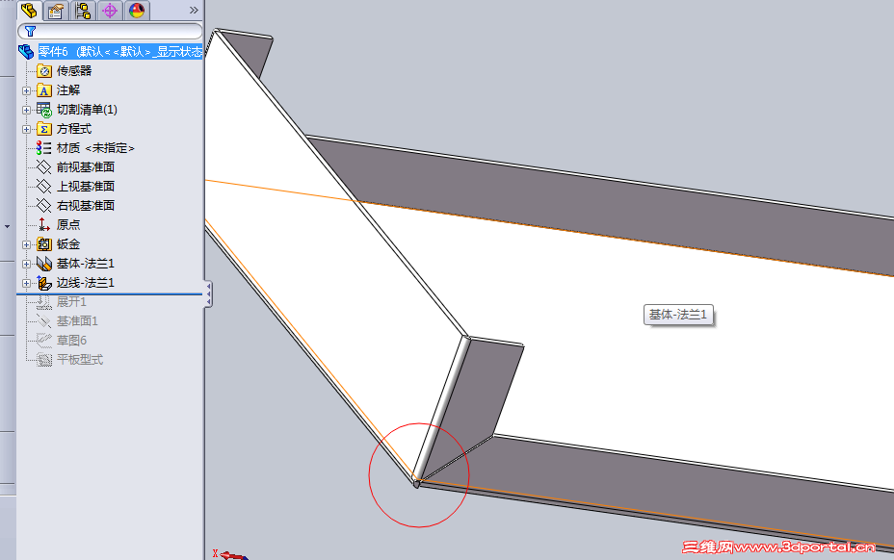Image resolution: width=894 pixels, height=560 pixels.
Task: Select the 传感器 tree item
Action: click(74, 70)
